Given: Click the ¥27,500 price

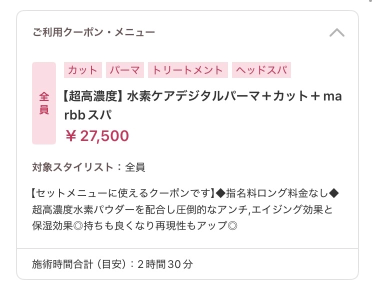Looking at the screenshot, I should 97,135.
